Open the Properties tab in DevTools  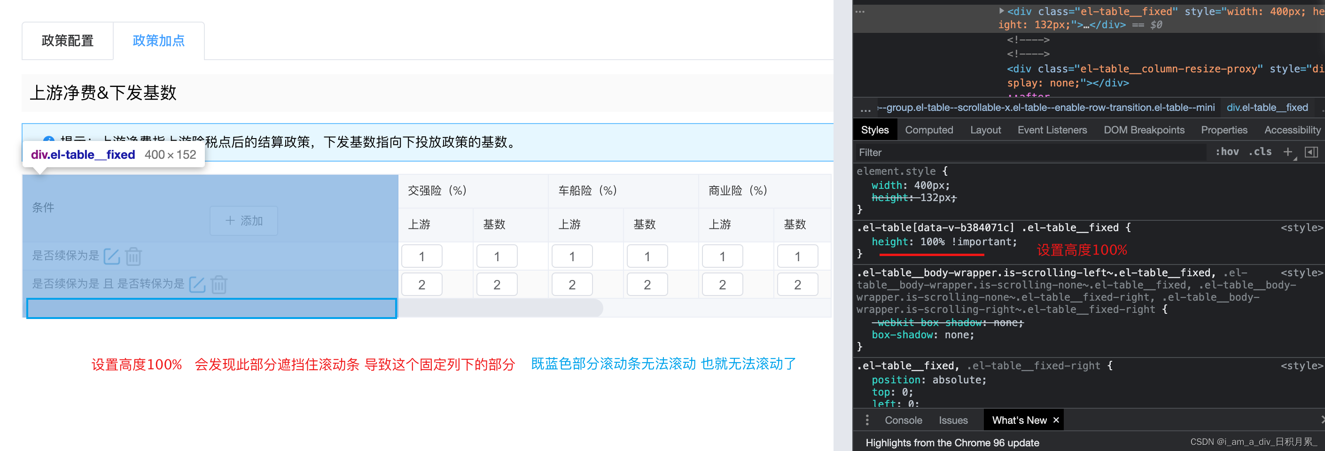point(1224,130)
